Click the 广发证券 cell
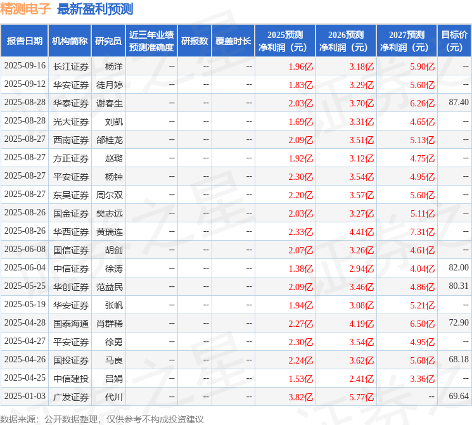This screenshot has height=425, width=472. (x=71, y=397)
